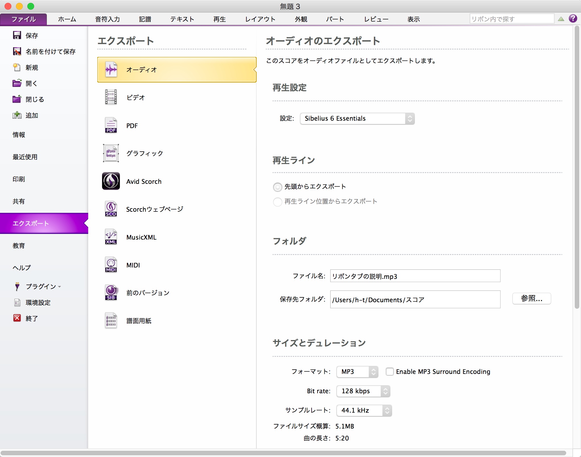Click the Plug-ins plug icon
Viewport: 581px width, 457px height.
[x=17, y=286]
